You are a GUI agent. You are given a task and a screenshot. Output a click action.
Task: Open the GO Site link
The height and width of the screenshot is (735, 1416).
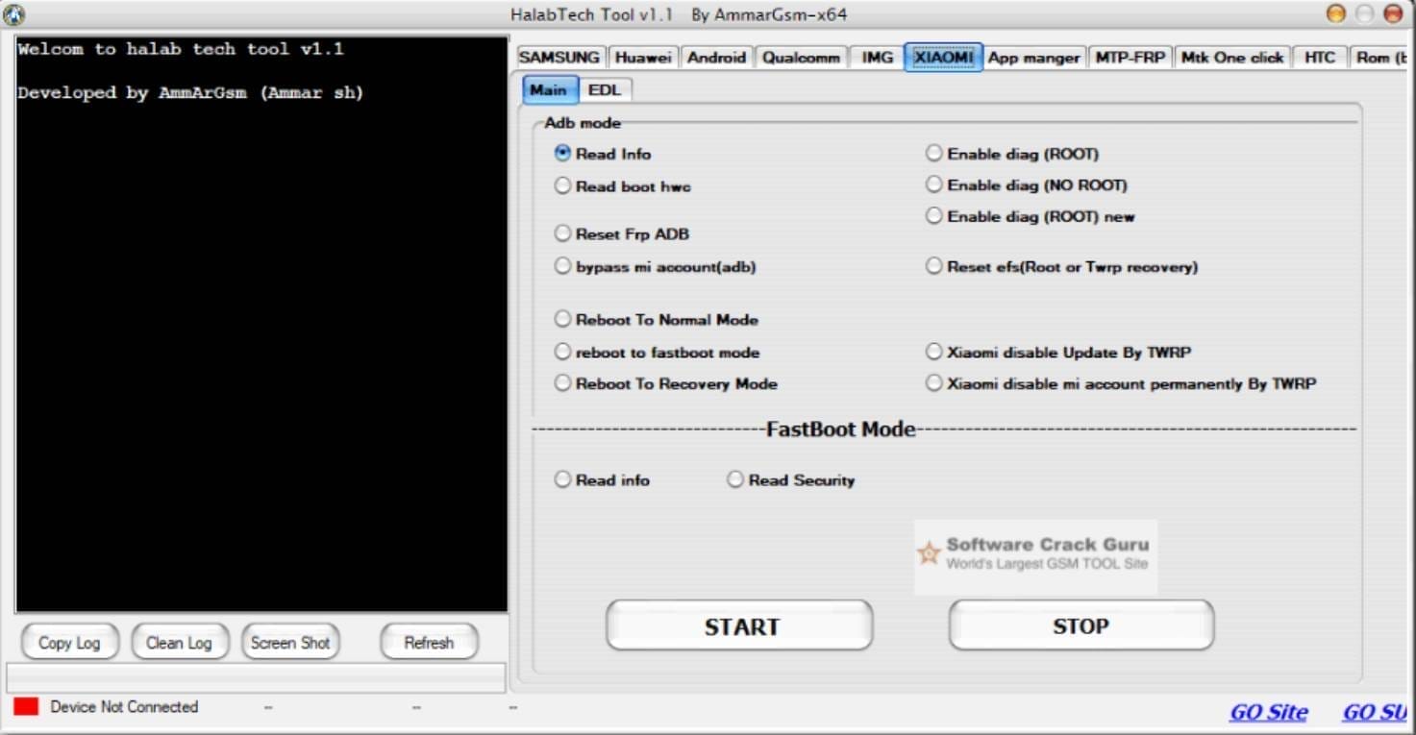1270,712
